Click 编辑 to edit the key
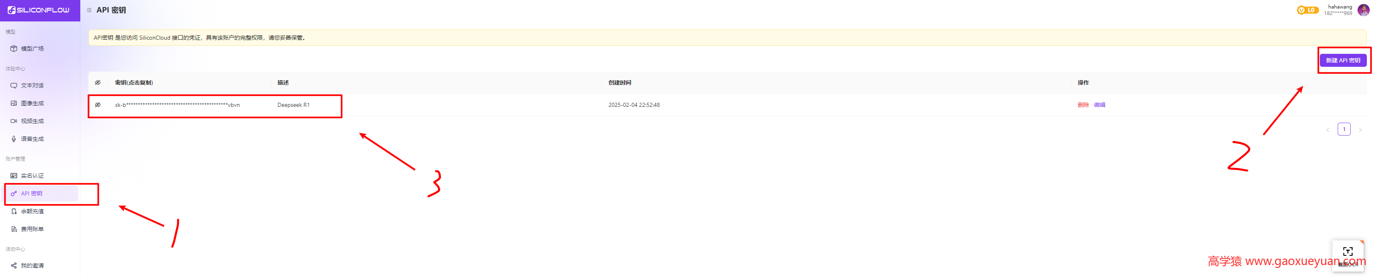The height and width of the screenshot is (276, 1375). pos(1099,105)
